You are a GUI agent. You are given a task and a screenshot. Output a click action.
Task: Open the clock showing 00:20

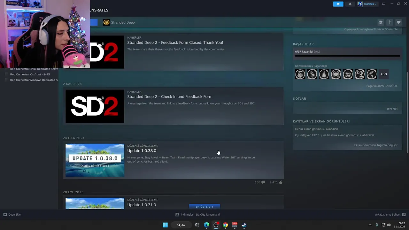(x=399, y=225)
